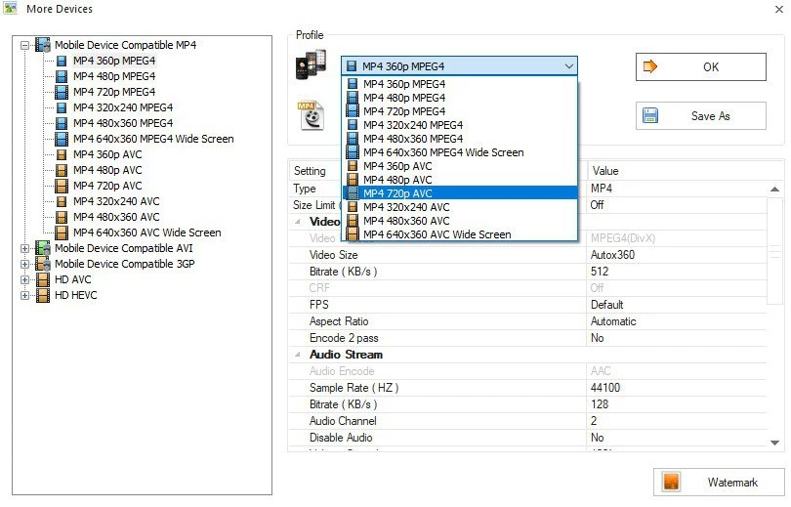The height and width of the screenshot is (507, 791).
Task: Expand the Mobile Device Compatible 3GP node
Action: [25, 264]
